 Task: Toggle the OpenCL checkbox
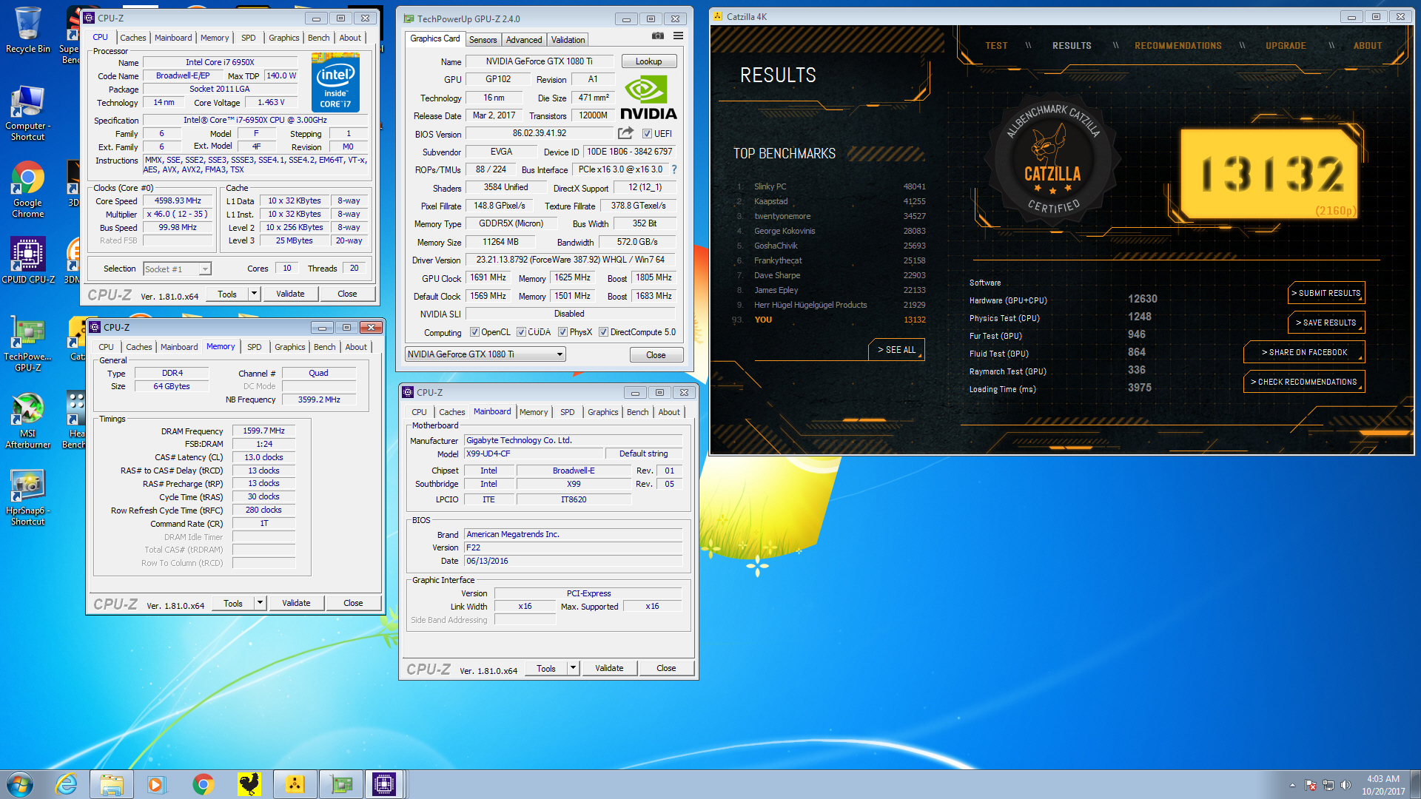pyautogui.click(x=474, y=332)
